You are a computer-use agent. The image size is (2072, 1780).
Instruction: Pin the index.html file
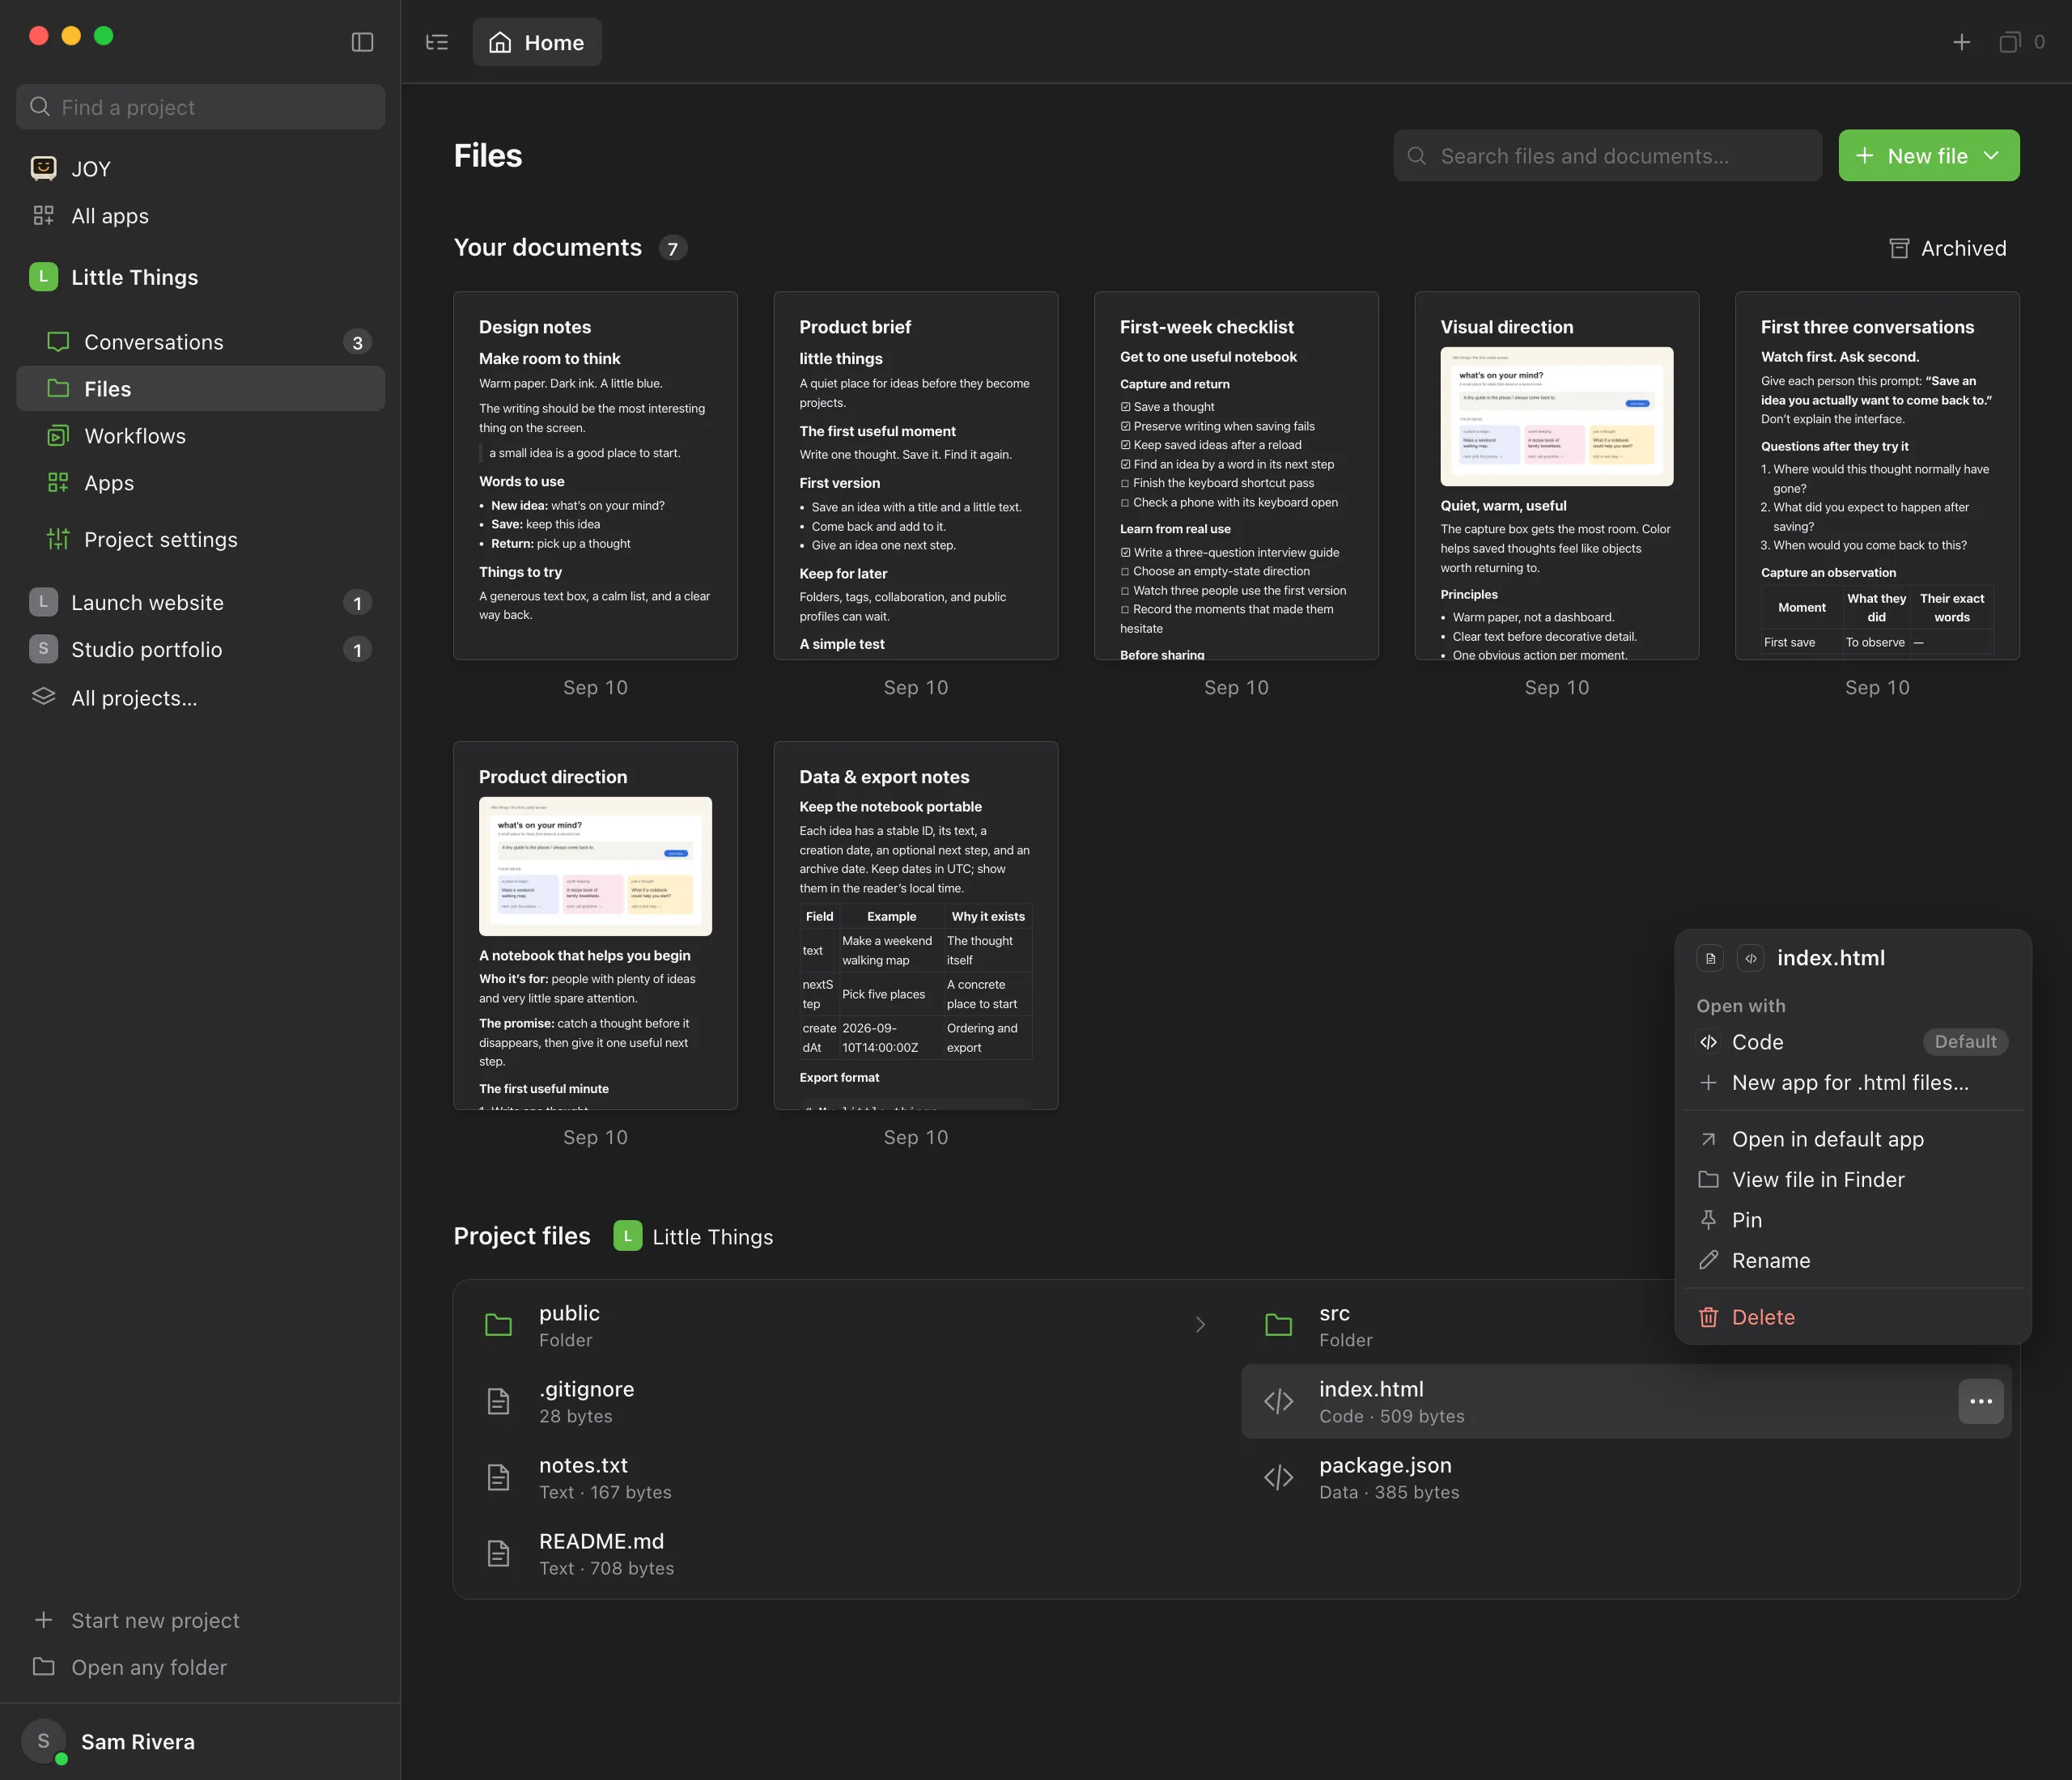click(x=1852, y=1220)
